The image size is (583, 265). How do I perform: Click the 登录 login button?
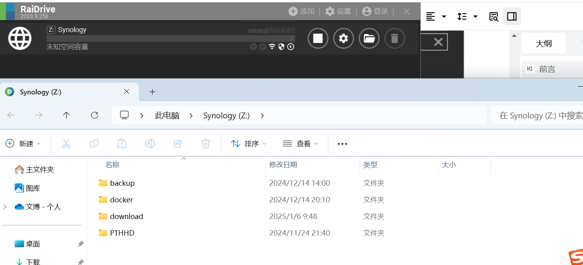[375, 11]
